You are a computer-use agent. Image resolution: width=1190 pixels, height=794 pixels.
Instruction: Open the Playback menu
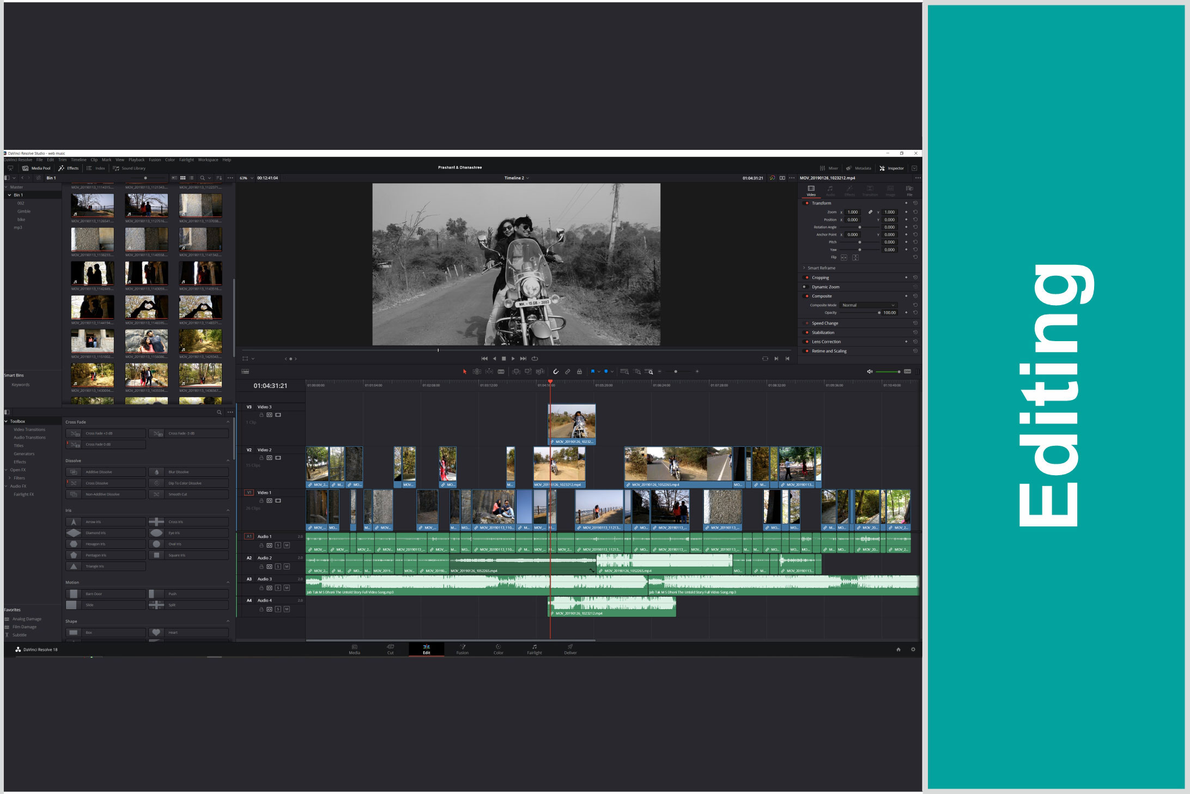[x=136, y=160]
